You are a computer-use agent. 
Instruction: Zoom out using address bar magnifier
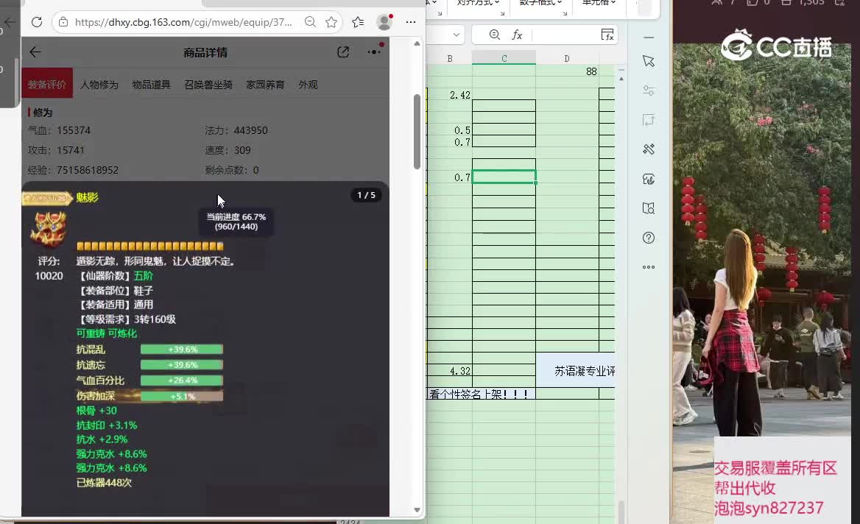tap(311, 22)
